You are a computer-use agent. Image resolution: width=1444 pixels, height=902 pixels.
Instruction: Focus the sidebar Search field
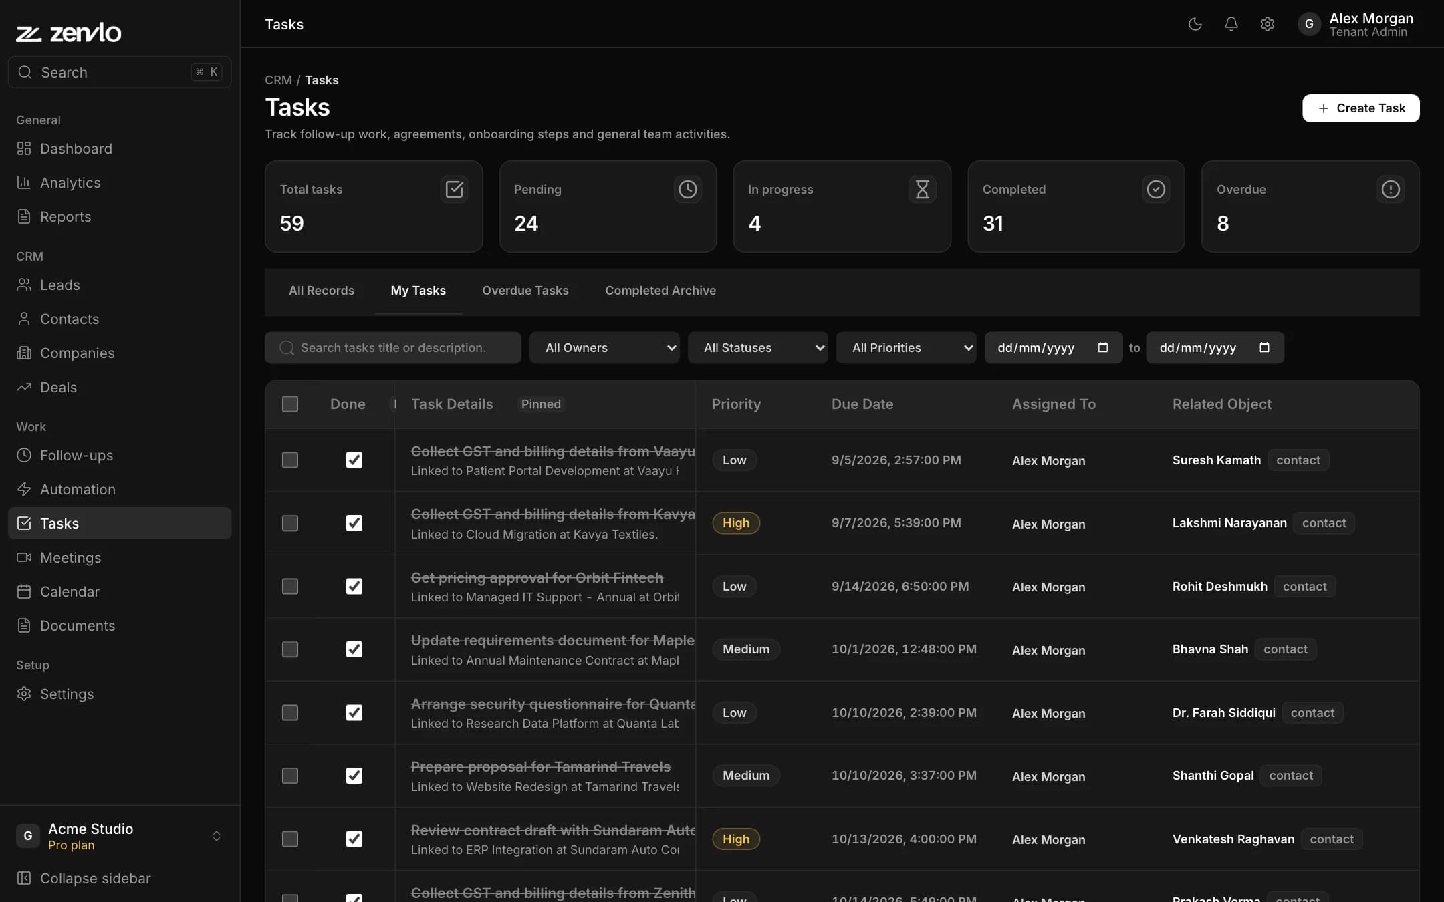point(120,72)
